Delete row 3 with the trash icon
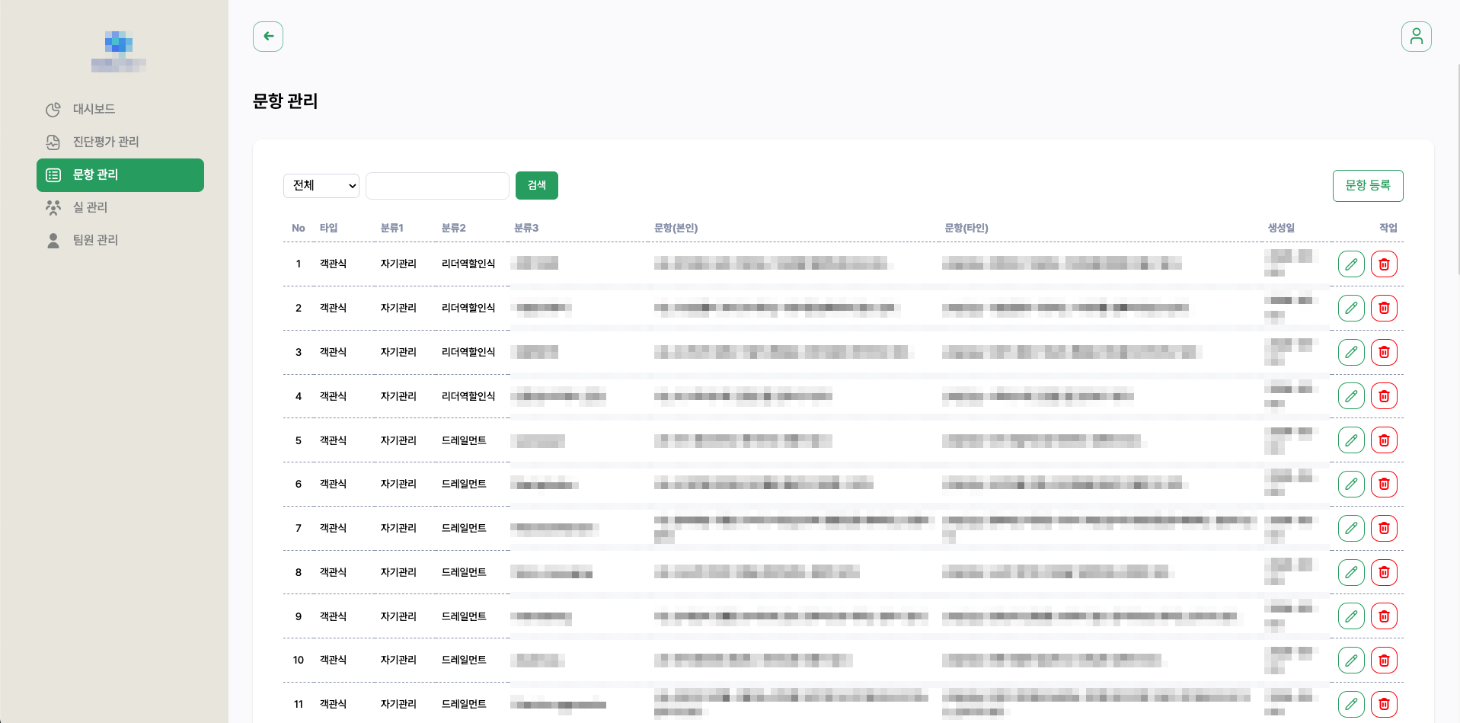 (x=1384, y=352)
